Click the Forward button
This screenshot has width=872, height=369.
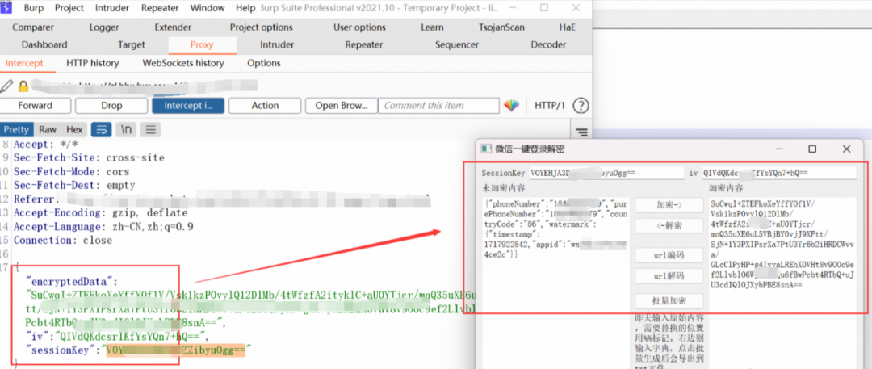36,106
